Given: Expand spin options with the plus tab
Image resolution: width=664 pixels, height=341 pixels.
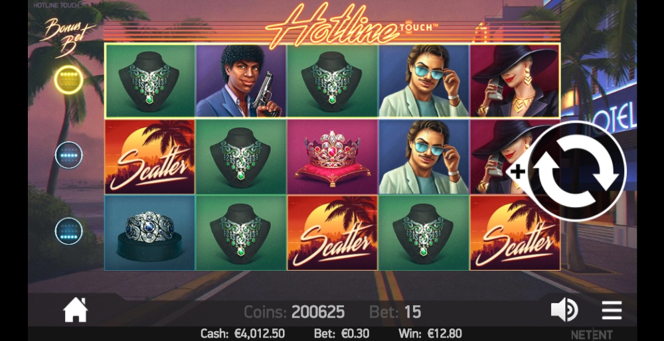Looking at the screenshot, I should click(x=517, y=172).
